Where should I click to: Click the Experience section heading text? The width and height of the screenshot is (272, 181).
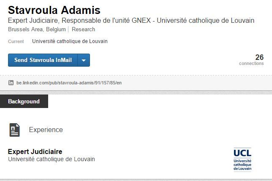point(46,130)
